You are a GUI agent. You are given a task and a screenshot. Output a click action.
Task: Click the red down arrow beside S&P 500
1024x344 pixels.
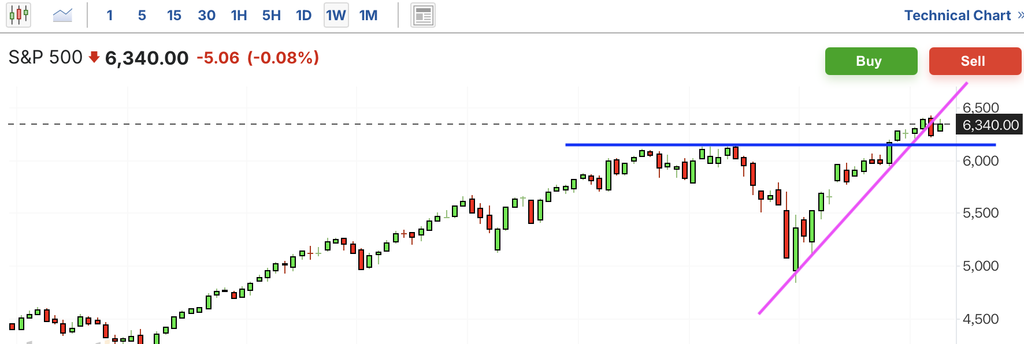click(94, 57)
